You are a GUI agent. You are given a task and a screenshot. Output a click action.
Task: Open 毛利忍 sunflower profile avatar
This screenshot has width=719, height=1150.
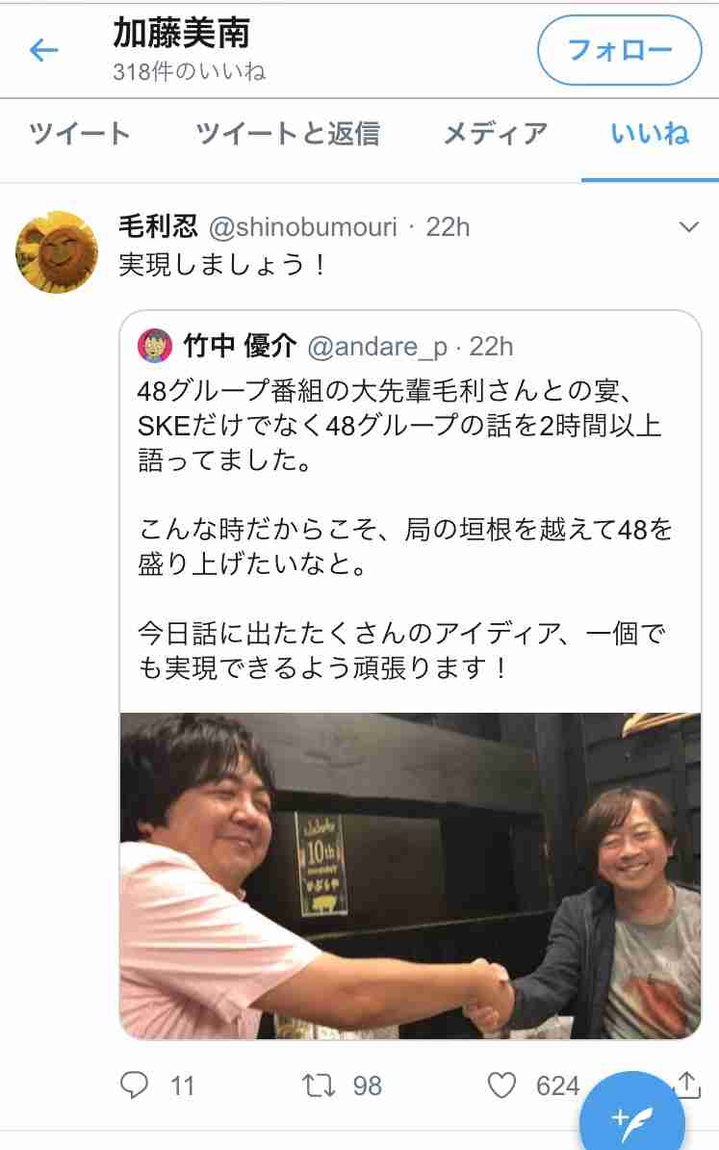57,252
